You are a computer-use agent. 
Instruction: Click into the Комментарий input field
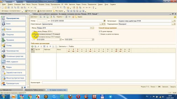click(109, 82)
